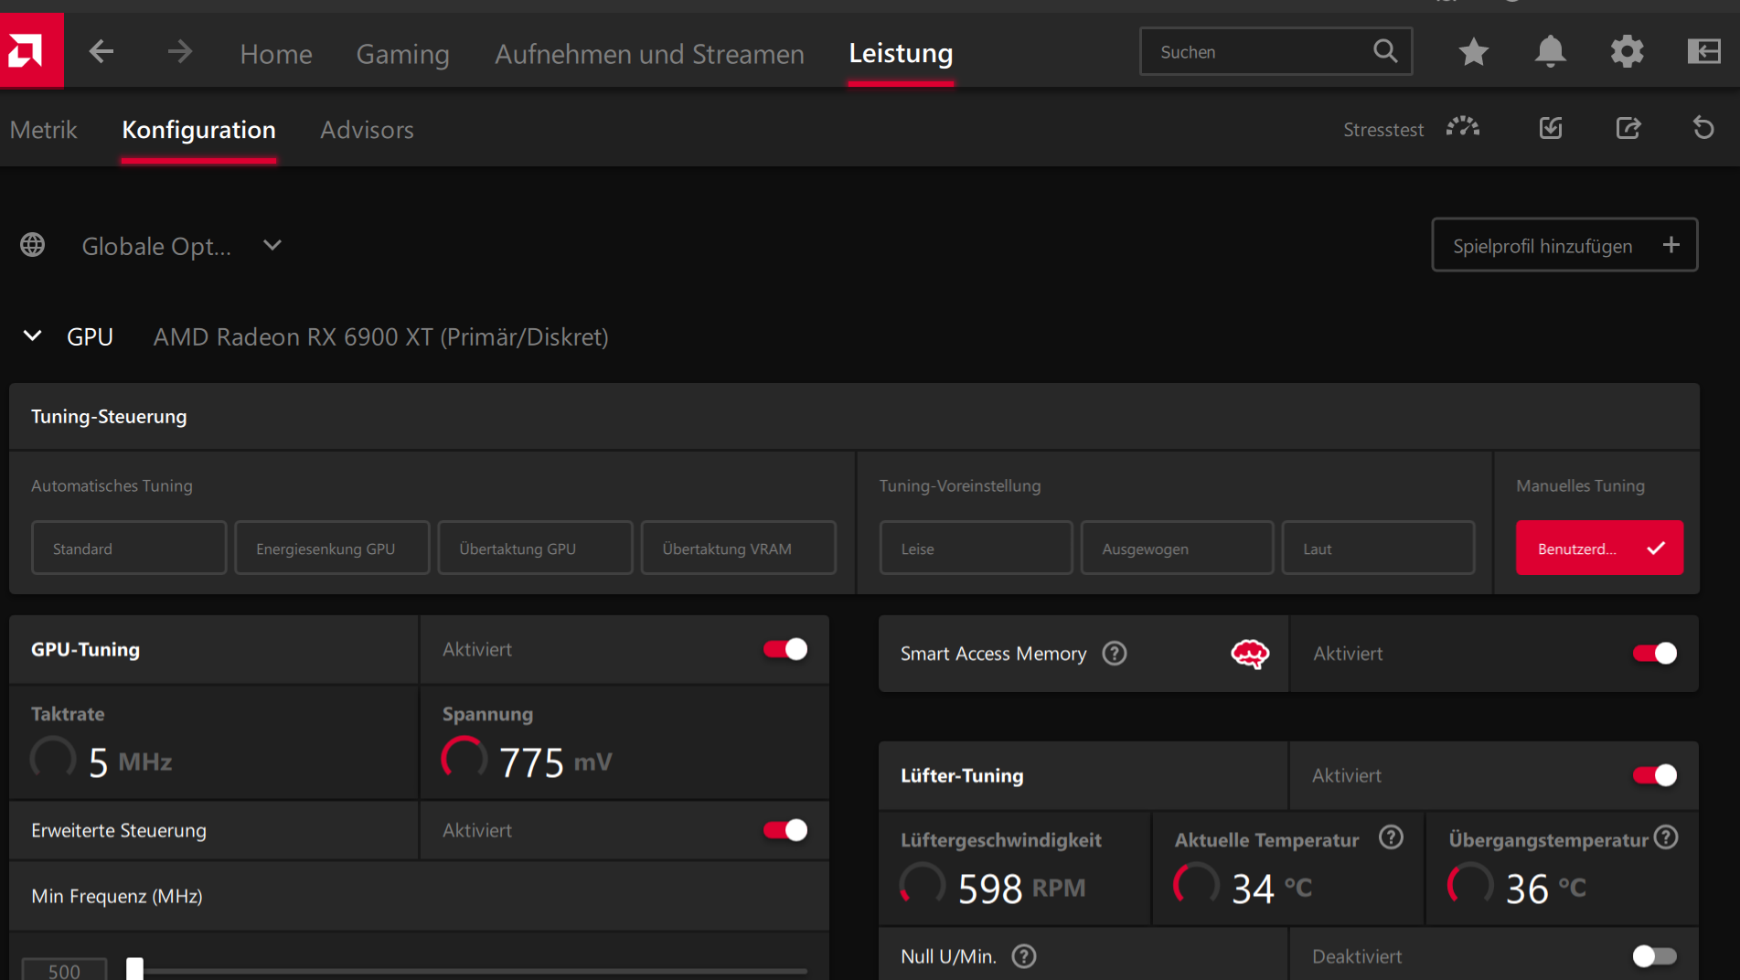Collapse the GPU section chevron

coord(32,336)
